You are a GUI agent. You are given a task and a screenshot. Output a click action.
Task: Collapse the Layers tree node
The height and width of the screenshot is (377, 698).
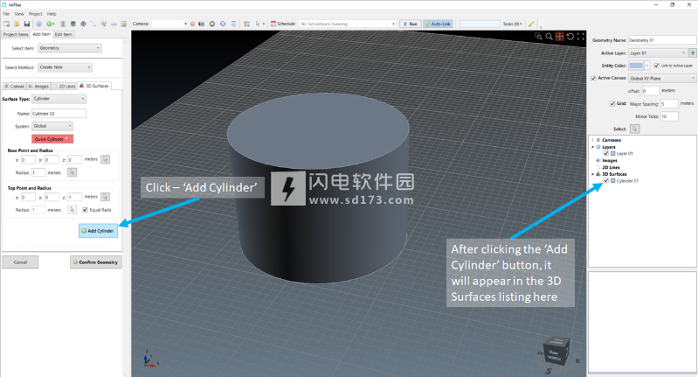tap(592, 147)
